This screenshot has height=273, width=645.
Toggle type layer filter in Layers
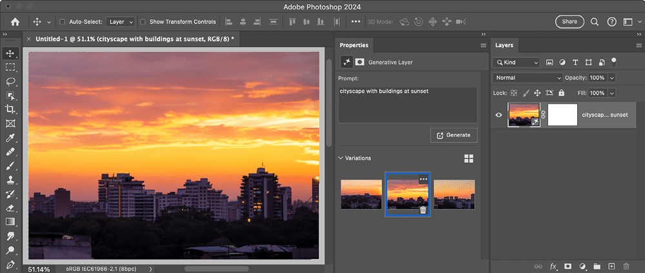[575, 62]
